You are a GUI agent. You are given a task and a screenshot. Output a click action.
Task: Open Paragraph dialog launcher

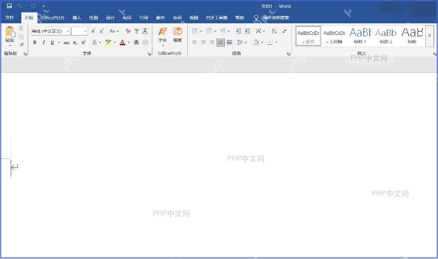(x=288, y=54)
